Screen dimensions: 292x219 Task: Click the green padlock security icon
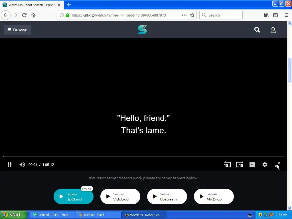[68, 15]
